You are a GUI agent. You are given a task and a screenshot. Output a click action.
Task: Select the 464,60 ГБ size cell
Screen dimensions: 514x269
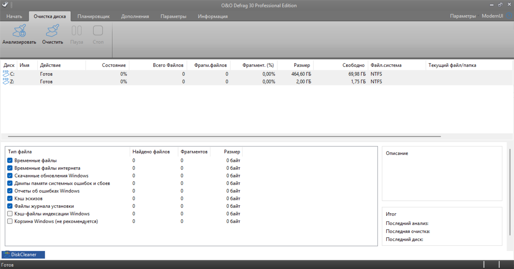click(301, 74)
